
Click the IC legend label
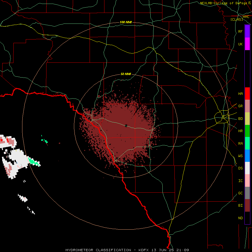pyautogui.click(x=240, y=181)
